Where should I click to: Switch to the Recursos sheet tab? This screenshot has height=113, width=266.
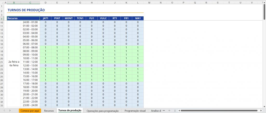(49, 111)
